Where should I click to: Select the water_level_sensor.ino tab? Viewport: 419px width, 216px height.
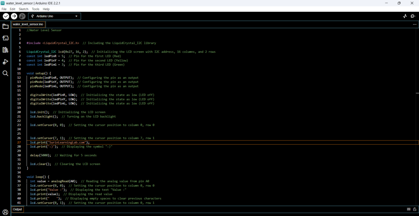[28, 24]
